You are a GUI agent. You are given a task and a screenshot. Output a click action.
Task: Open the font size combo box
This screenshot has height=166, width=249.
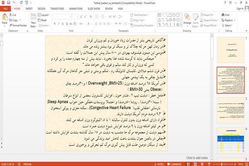tap(75, 17)
